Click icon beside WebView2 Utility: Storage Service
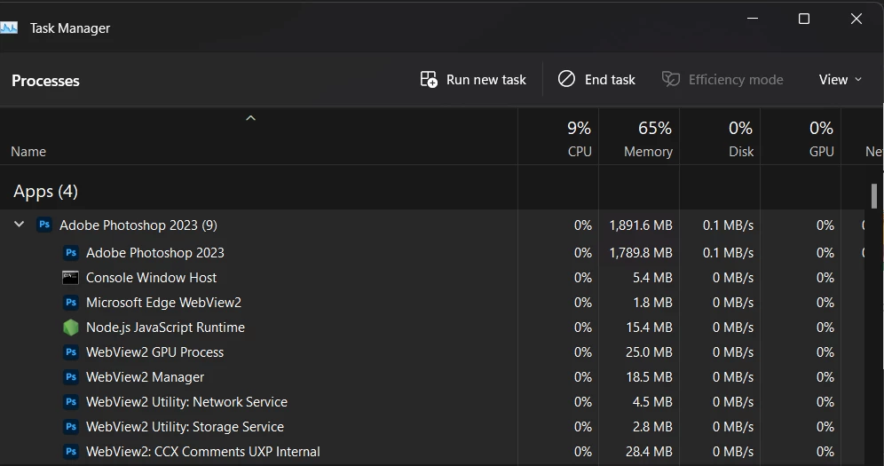The image size is (884, 466). pos(70,427)
